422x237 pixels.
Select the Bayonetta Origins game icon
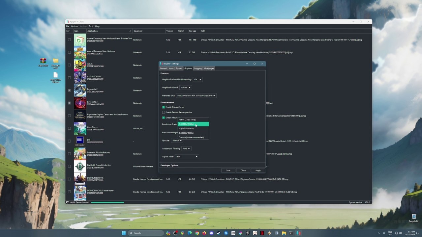click(80, 116)
